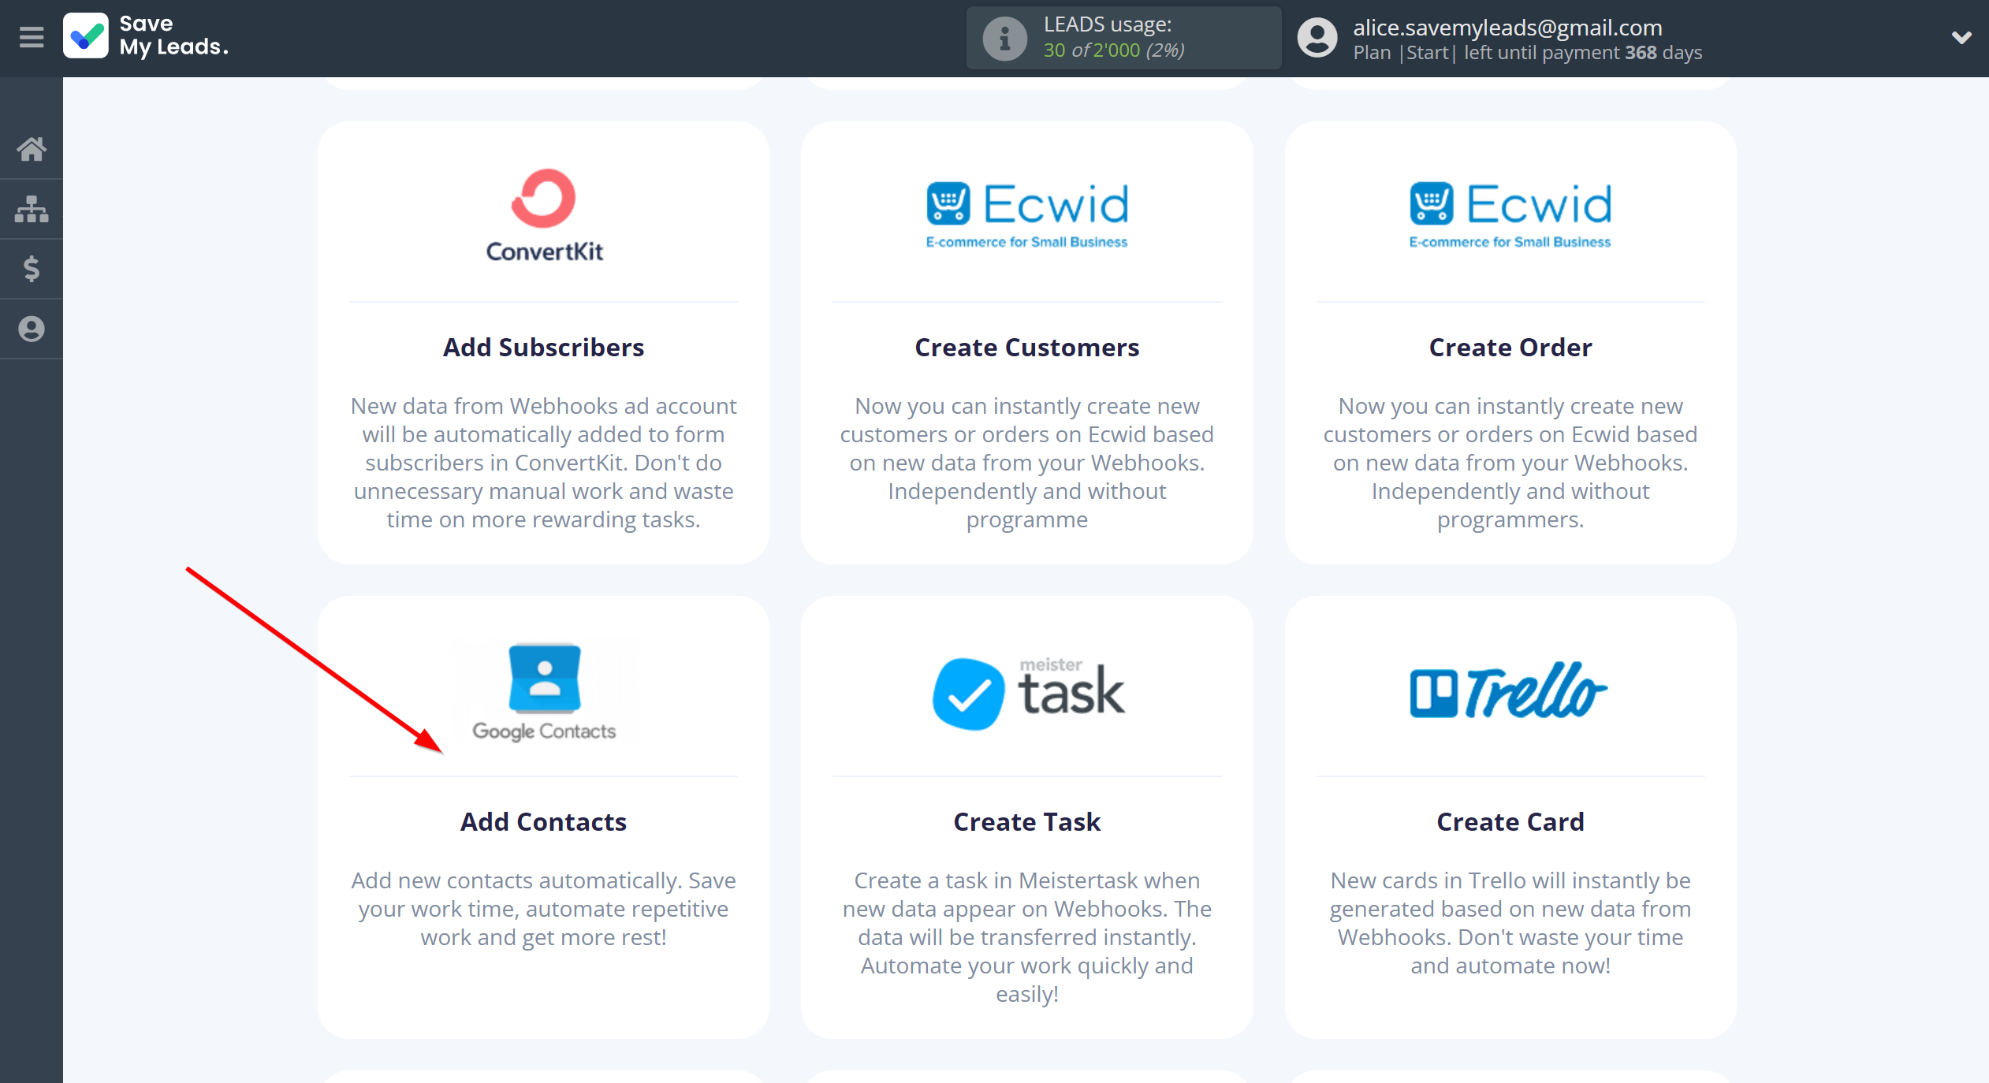
Task: Choose the Create Card option
Action: tap(1510, 822)
